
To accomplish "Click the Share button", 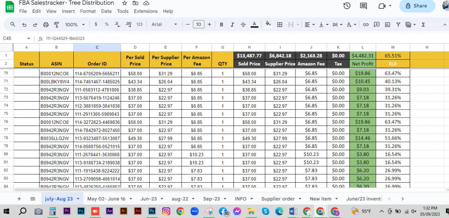I will point(417,6).
